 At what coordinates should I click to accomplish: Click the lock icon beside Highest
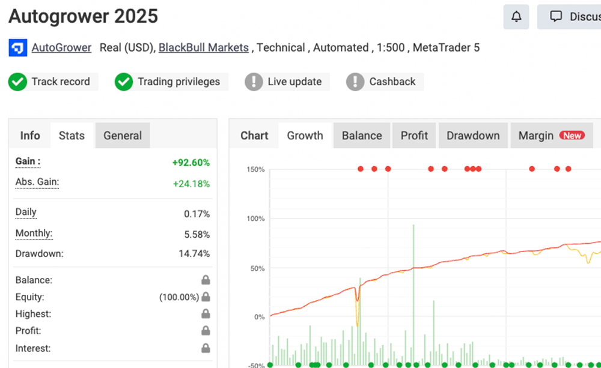pos(206,314)
